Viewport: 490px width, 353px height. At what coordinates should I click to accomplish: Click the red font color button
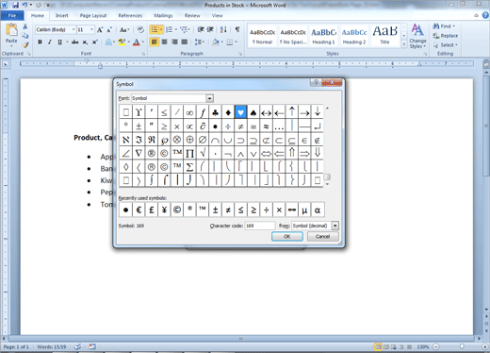(137, 42)
